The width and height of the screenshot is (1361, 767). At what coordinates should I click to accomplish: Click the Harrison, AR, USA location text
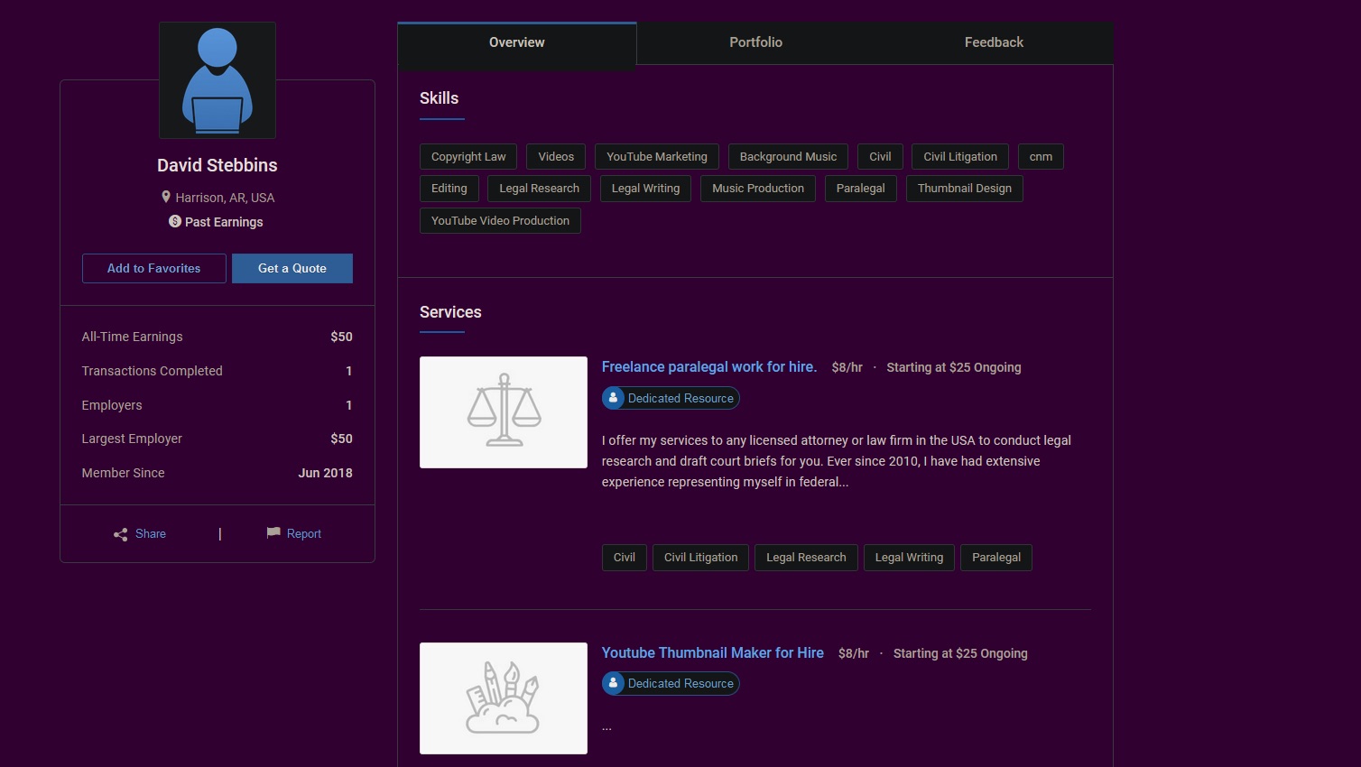coord(225,197)
